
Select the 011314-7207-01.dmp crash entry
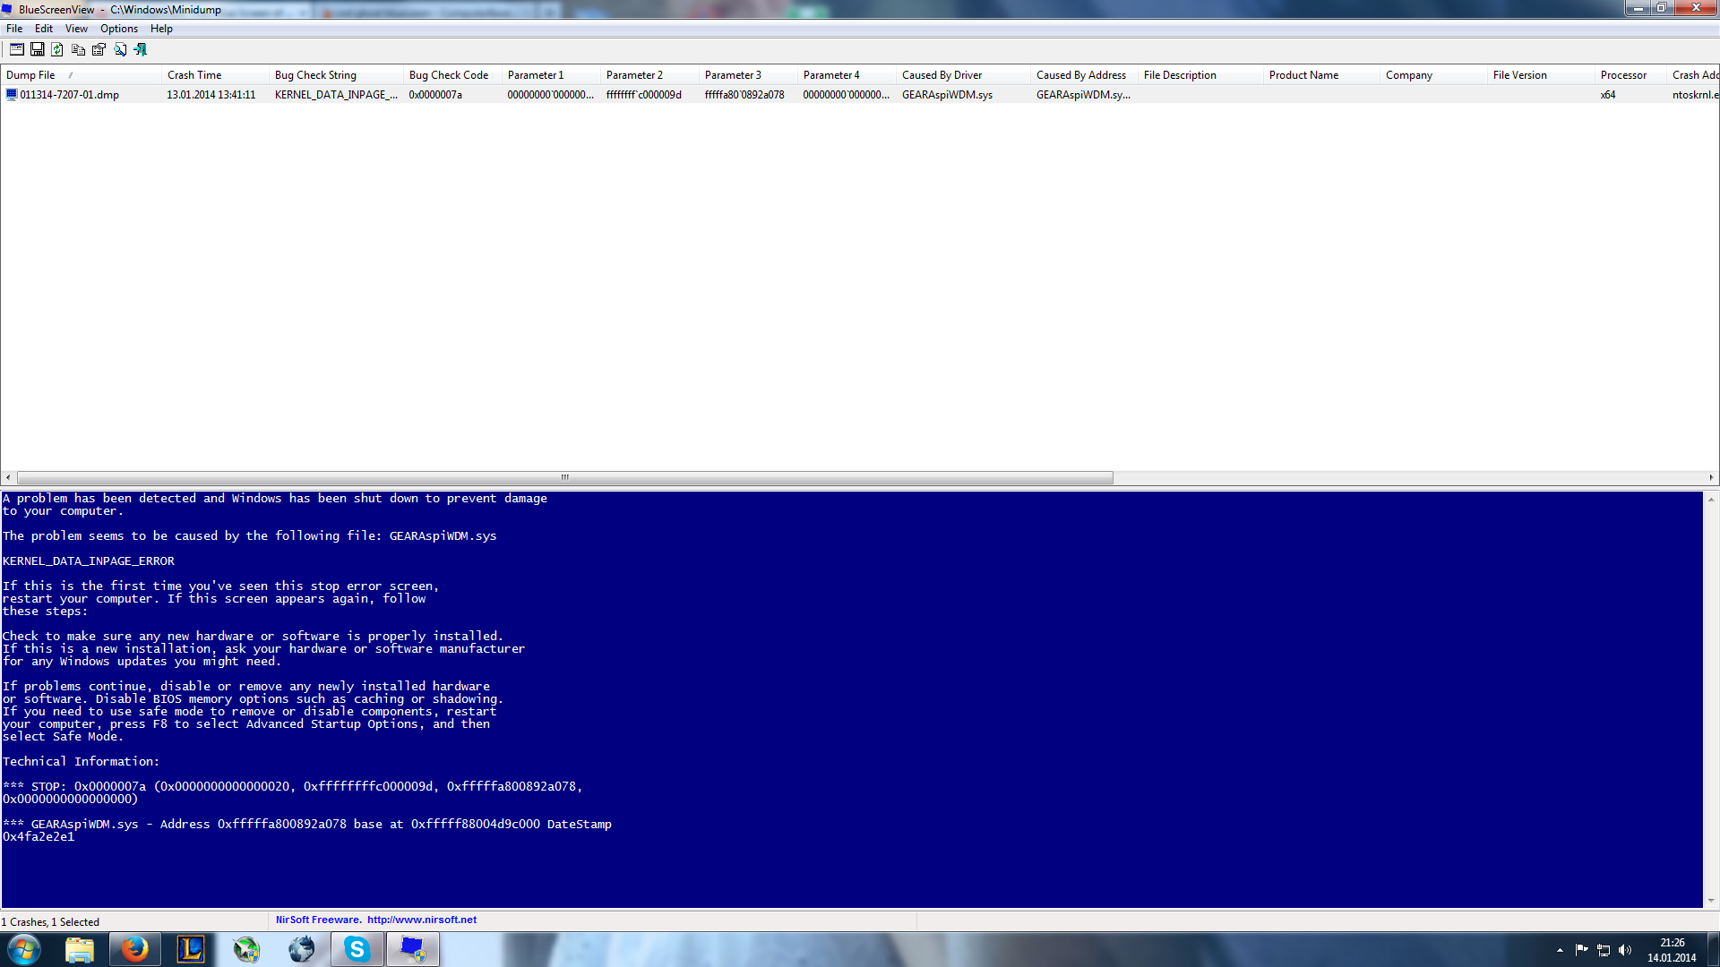tap(69, 95)
